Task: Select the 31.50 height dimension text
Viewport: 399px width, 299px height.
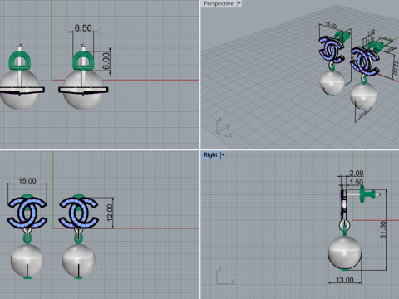Action: click(383, 230)
